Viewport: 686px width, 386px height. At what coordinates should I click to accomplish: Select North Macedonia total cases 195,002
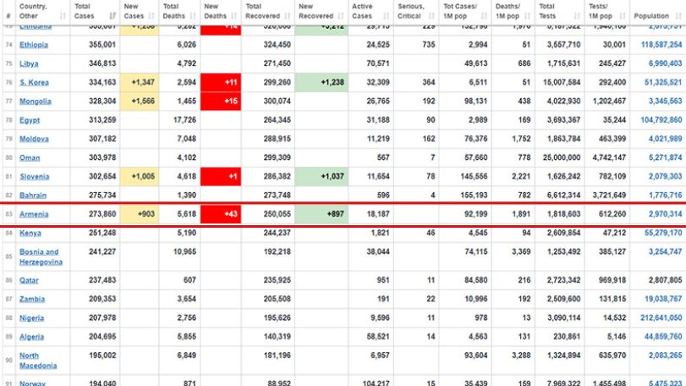tap(102, 356)
